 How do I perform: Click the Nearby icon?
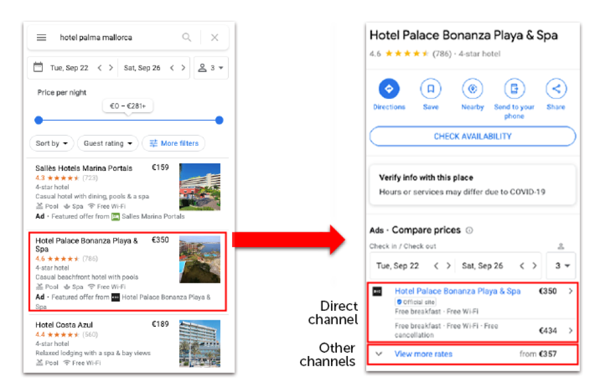pyautogui.click(x=473, y=89)
